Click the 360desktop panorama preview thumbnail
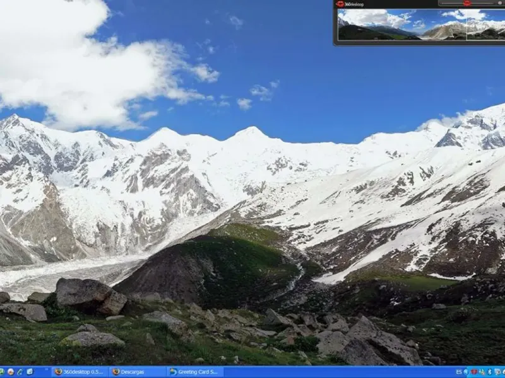 coord(421,25)
